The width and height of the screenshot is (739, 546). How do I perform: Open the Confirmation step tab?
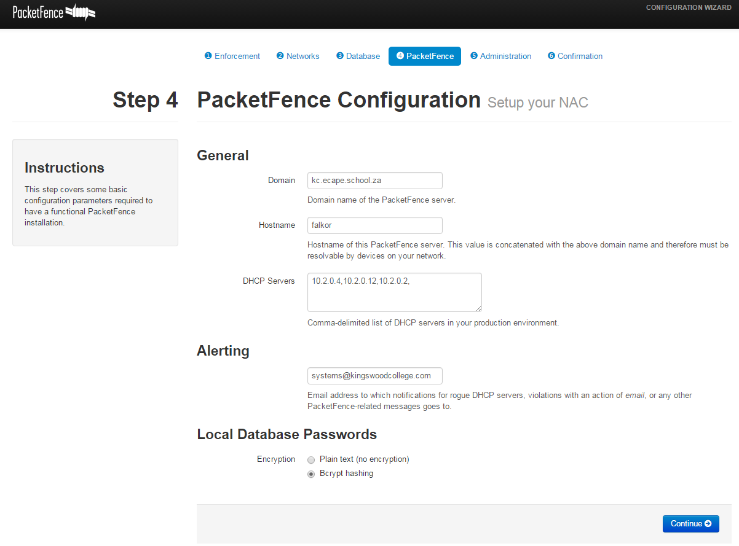click(579, 56)
